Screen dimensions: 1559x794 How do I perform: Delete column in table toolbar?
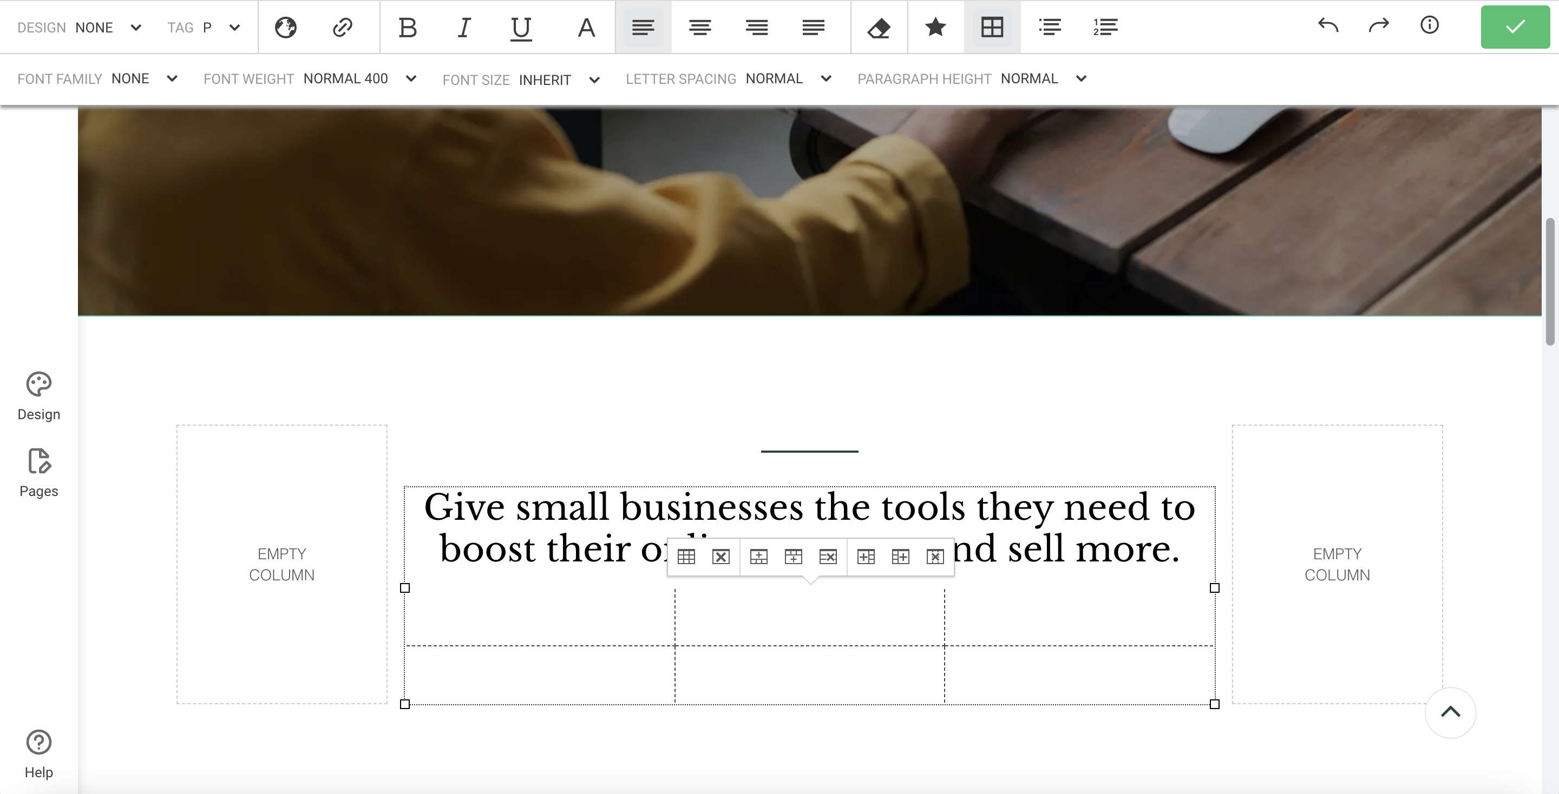pos(935,557)
